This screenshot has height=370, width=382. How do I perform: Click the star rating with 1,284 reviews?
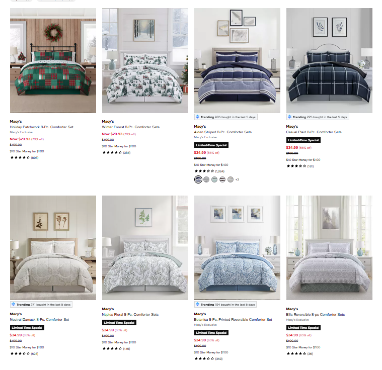point(204,171)
